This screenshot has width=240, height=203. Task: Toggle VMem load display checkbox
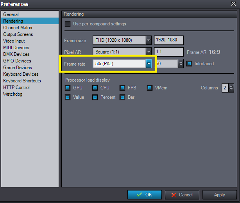point(150,88)
